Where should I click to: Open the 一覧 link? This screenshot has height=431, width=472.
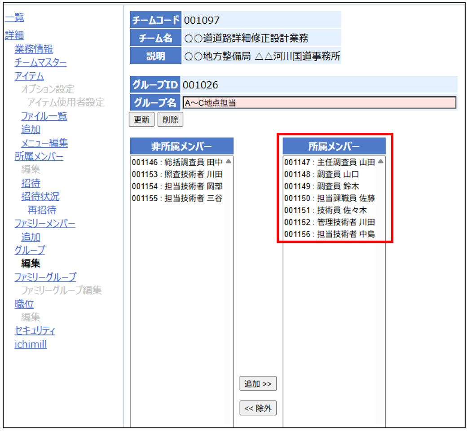14,18
